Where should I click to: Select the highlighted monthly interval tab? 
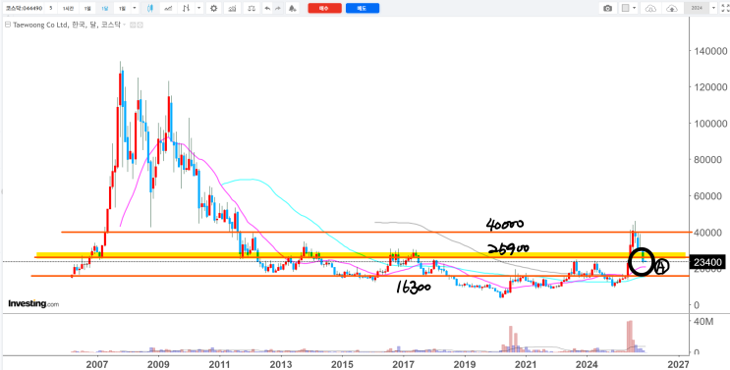click(105, 9)
